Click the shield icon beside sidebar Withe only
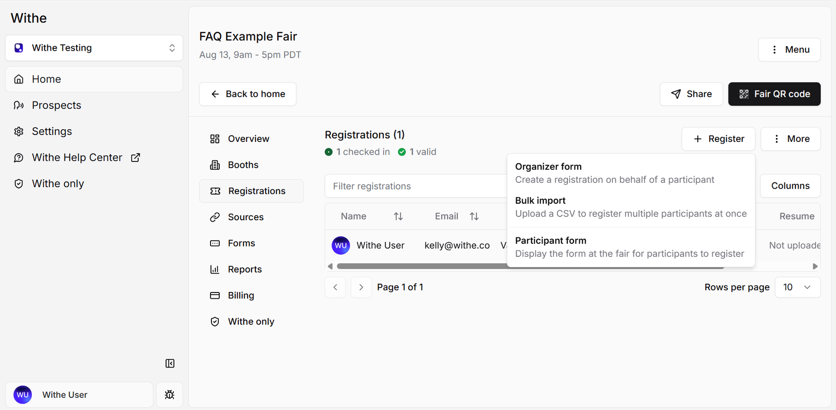Image resolution: width=836 pixels, height=410 pixels. coord(19,184)
